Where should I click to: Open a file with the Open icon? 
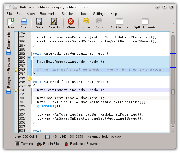point(24,22)
